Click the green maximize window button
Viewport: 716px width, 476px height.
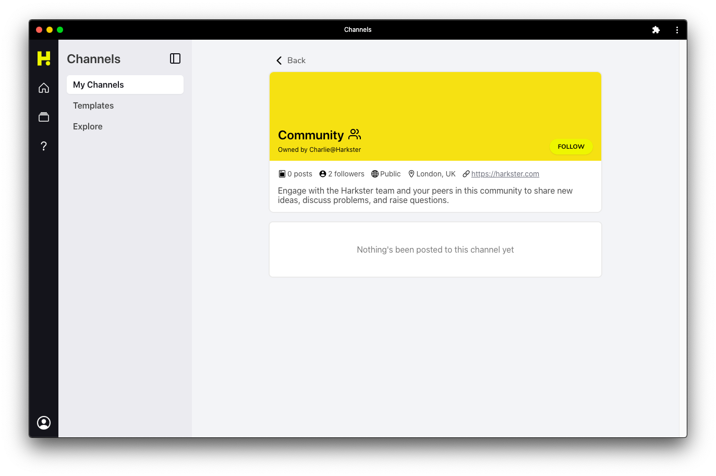(60, 30)
